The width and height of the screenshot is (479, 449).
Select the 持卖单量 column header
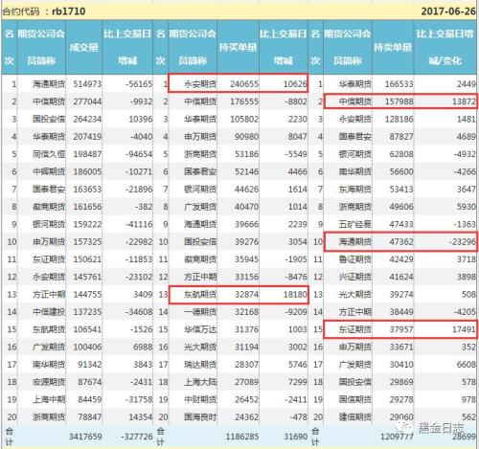393,48
